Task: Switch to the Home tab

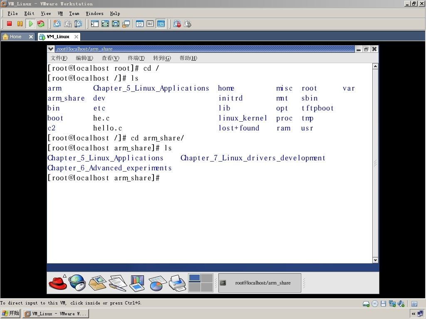Action: (x=15, y=37)
